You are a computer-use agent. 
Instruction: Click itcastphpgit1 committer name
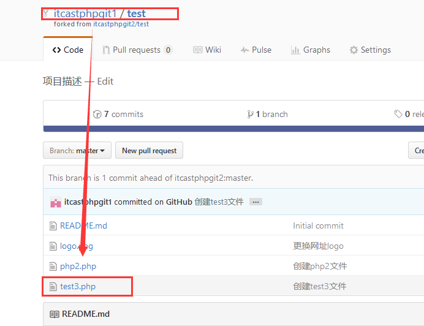coord(88,202)
